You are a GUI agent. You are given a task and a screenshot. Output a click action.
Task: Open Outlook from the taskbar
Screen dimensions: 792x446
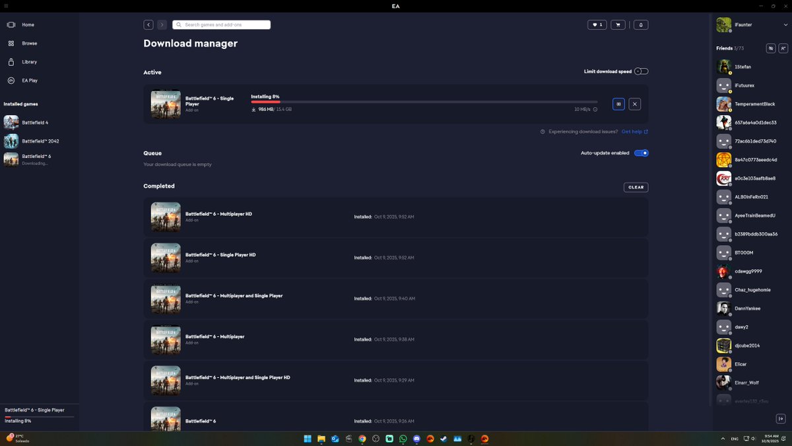click(x=335, y=439)
